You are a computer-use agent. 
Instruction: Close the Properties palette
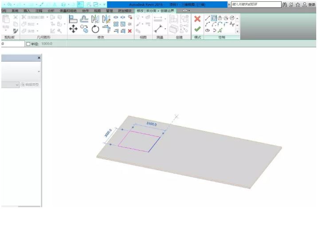pyautogui.click(x=39, y=58)
